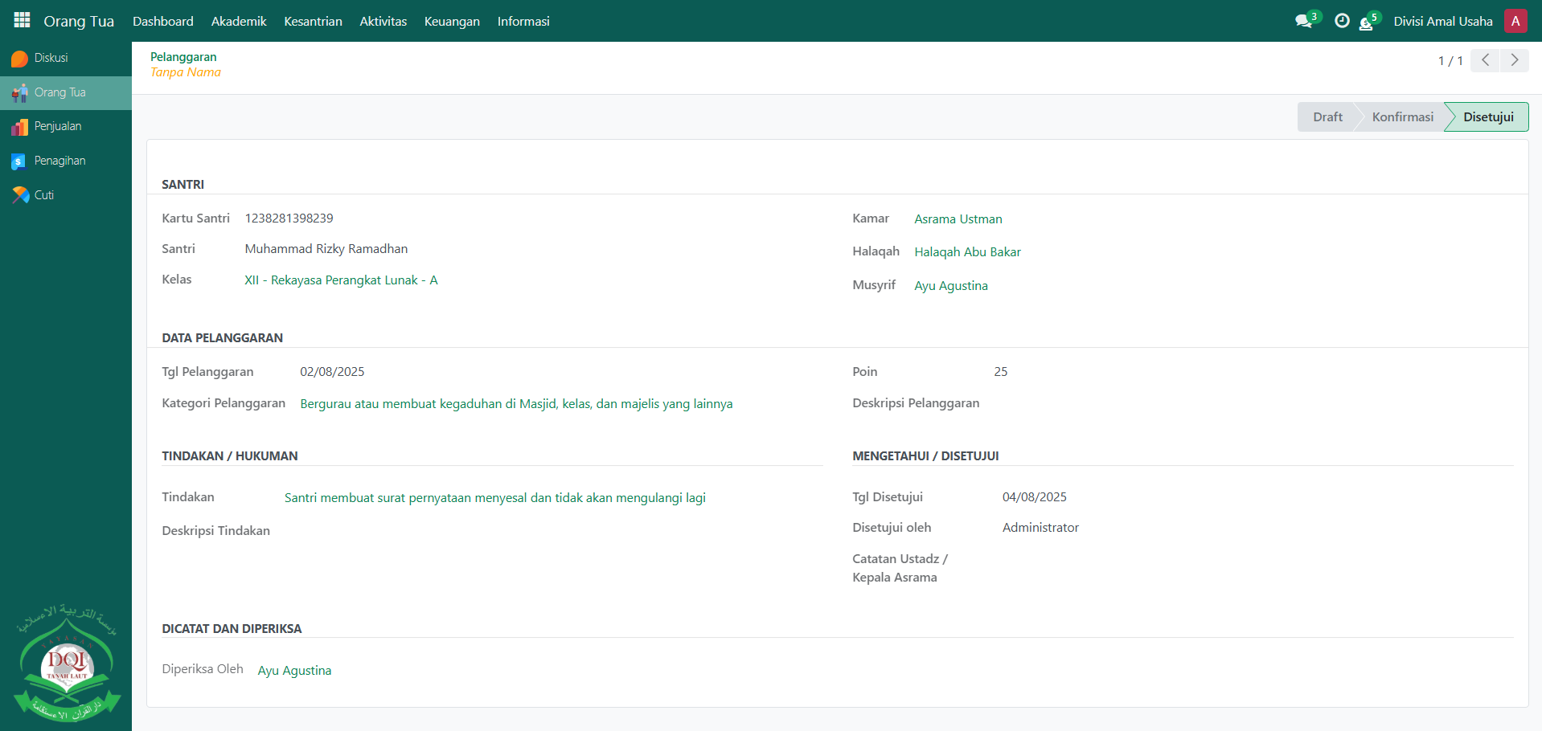Open the Dashboard menu item
The height and width of the screenshot is (731, 1542).
[x=163, y=21]
